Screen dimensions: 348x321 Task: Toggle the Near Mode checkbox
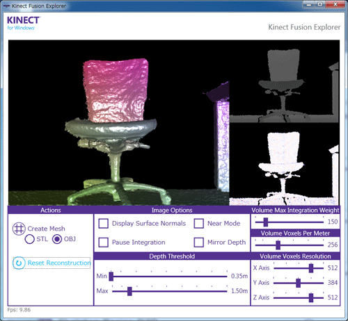coord(199,224)
